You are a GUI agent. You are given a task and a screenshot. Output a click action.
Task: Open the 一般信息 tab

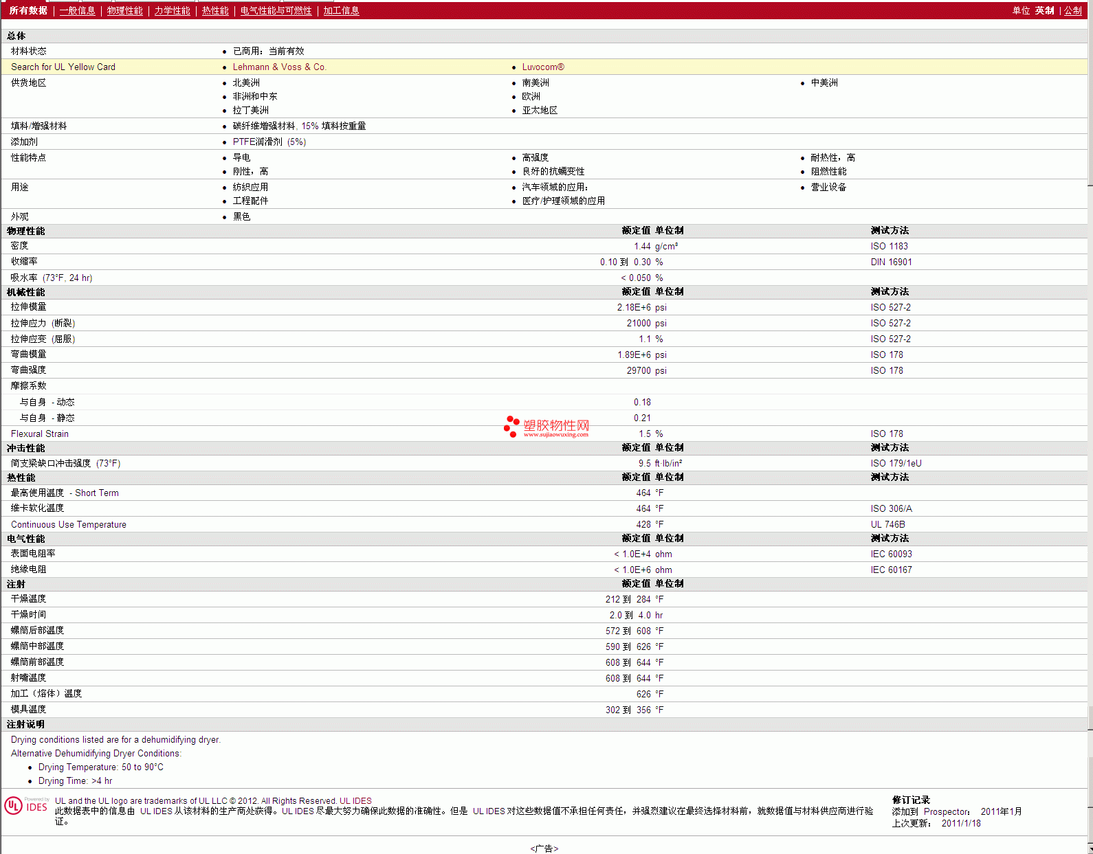(77, 11)
